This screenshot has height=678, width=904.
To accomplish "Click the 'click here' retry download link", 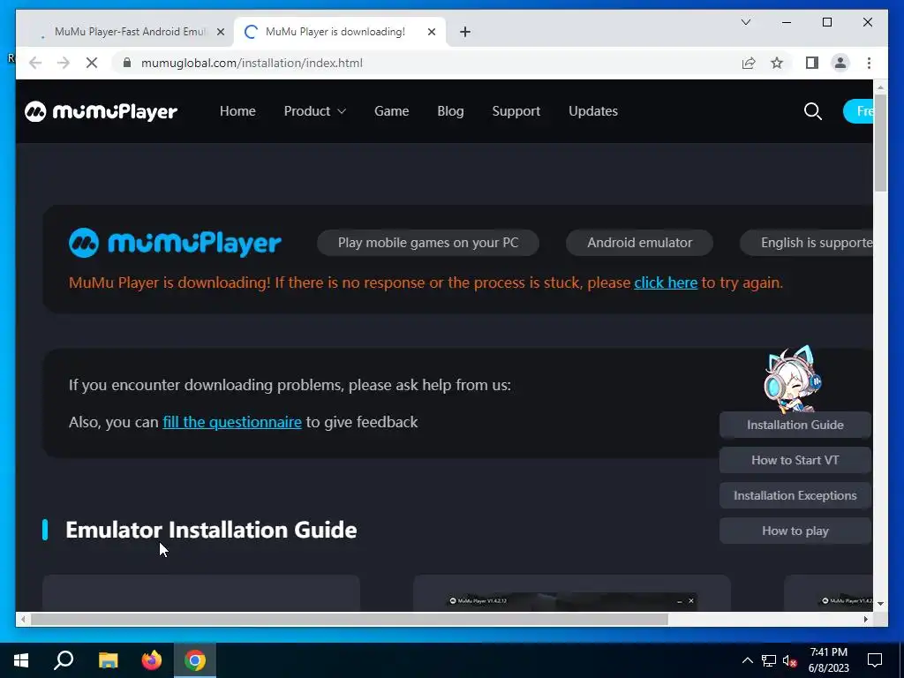I will tap(666, 282).
